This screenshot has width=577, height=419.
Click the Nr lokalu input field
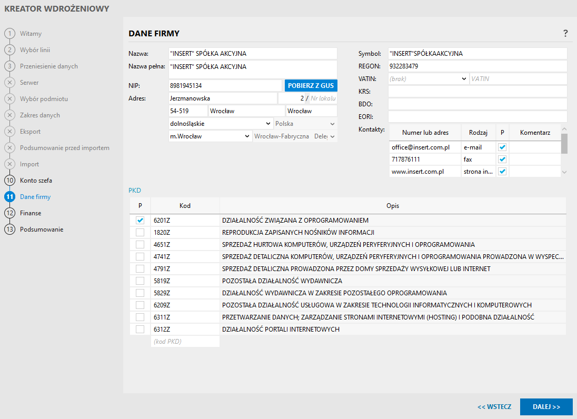(x=323, y=98)
